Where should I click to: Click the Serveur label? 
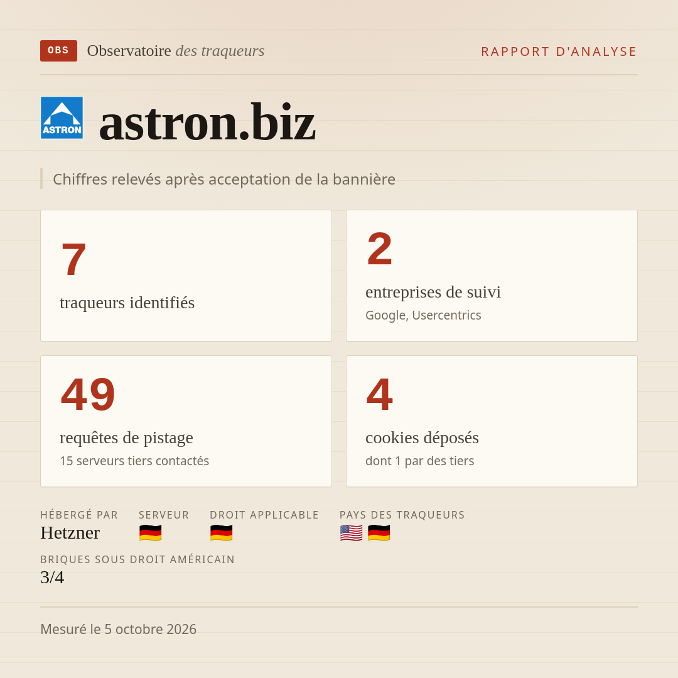point(164,515)
